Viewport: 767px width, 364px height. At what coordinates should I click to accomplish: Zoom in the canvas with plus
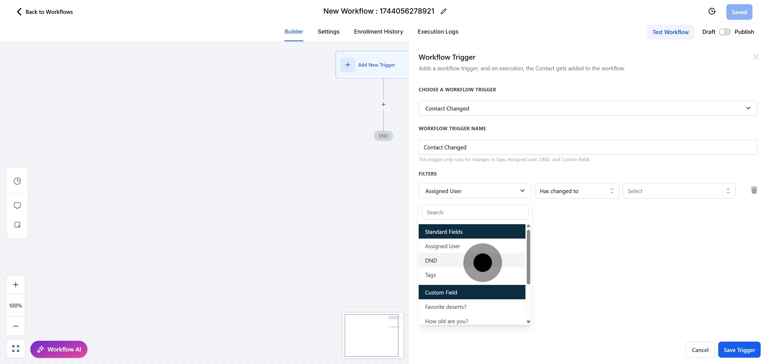(16, 285)
